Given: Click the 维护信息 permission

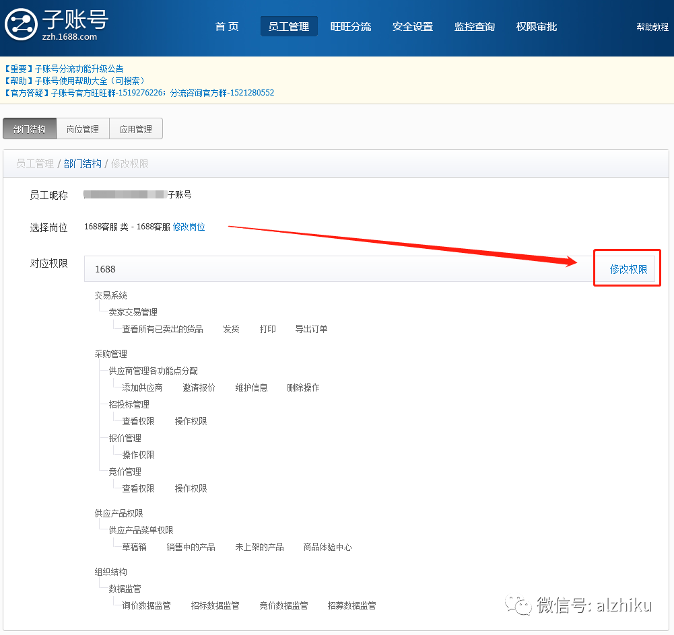Looking at the screenshot, I should [x=251, y=387].
